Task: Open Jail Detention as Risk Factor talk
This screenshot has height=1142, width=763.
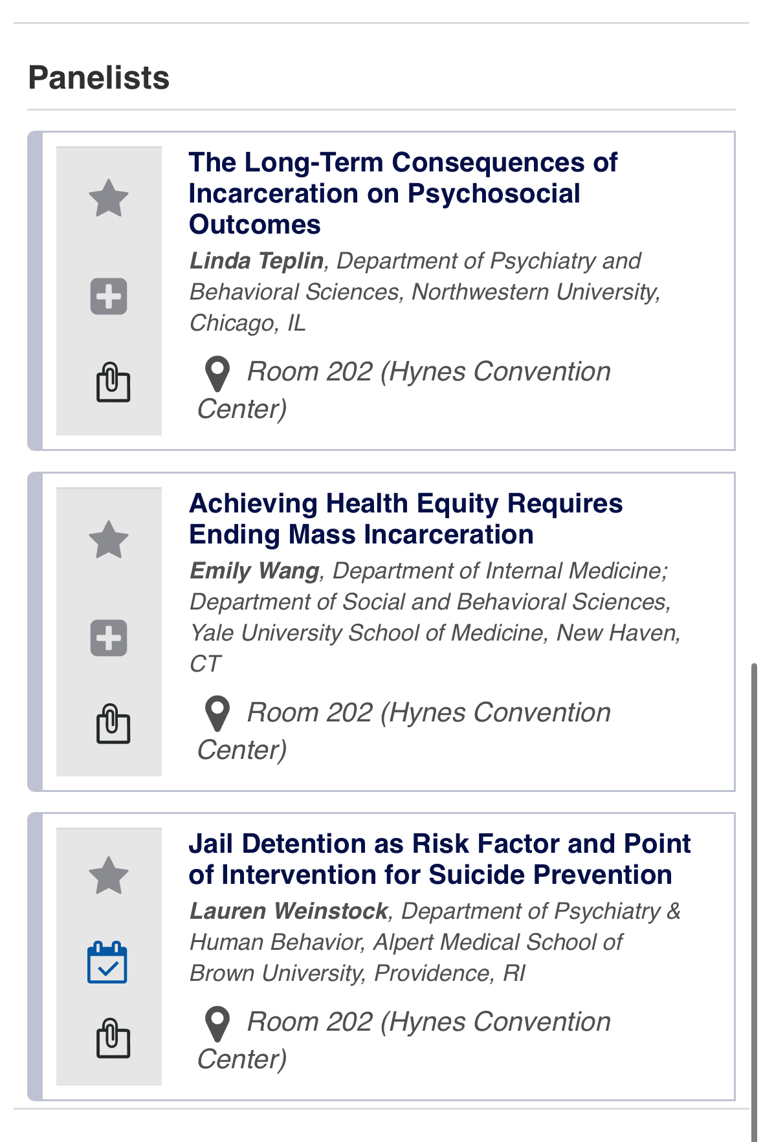Action: tap(439, 859)
